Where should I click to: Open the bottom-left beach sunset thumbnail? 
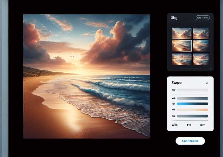click(182, 59)
